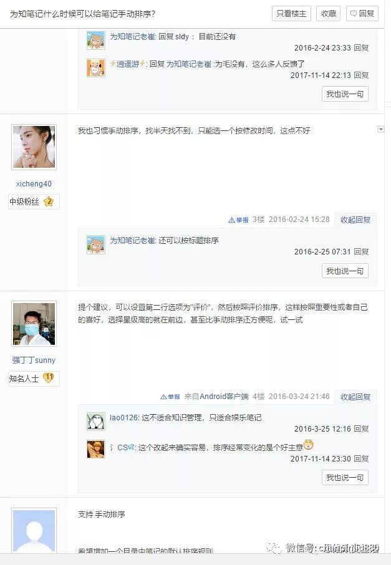Click 我也说一句 under lao0126's comment thread

click(x=345, y=478)
